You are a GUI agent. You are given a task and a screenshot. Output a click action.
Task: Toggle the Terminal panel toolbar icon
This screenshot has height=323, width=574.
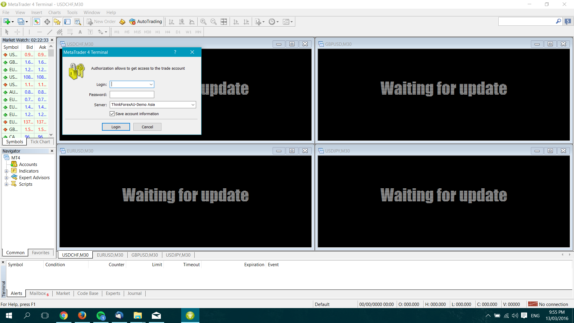67,22
